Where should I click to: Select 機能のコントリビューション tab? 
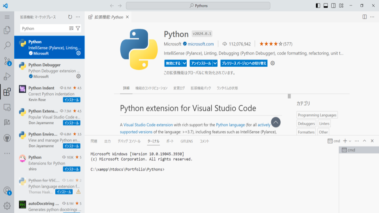(x=151, y=88)
